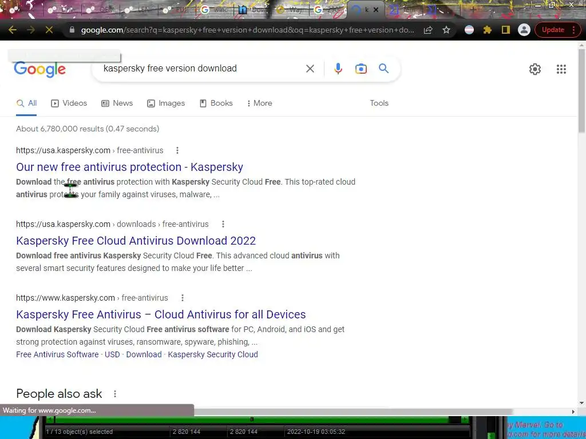This screenshot has width=586, height=439.
Task: Submit search with the magnifier icon
Action: pyautogui.click(x=383, y=69)
